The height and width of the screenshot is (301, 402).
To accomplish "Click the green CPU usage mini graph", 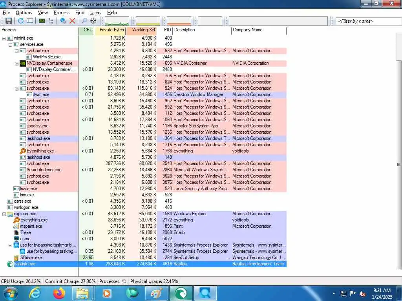I will coord(117,21).
